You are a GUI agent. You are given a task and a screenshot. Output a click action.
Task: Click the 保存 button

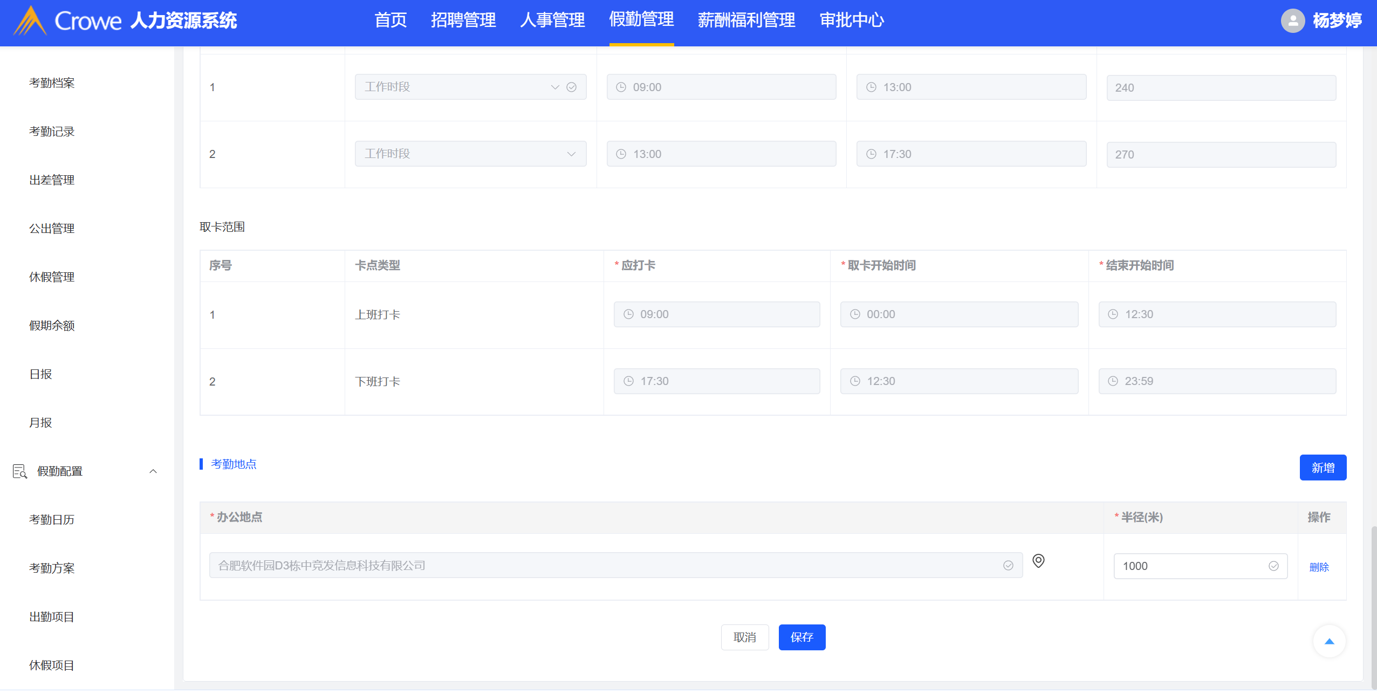801,637
